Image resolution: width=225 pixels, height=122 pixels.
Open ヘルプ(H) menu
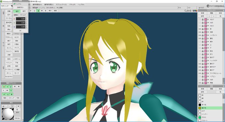pos(81,4)
